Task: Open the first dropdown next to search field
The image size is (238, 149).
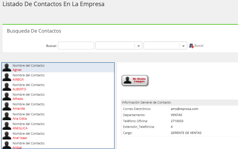Action: (119, 45)
